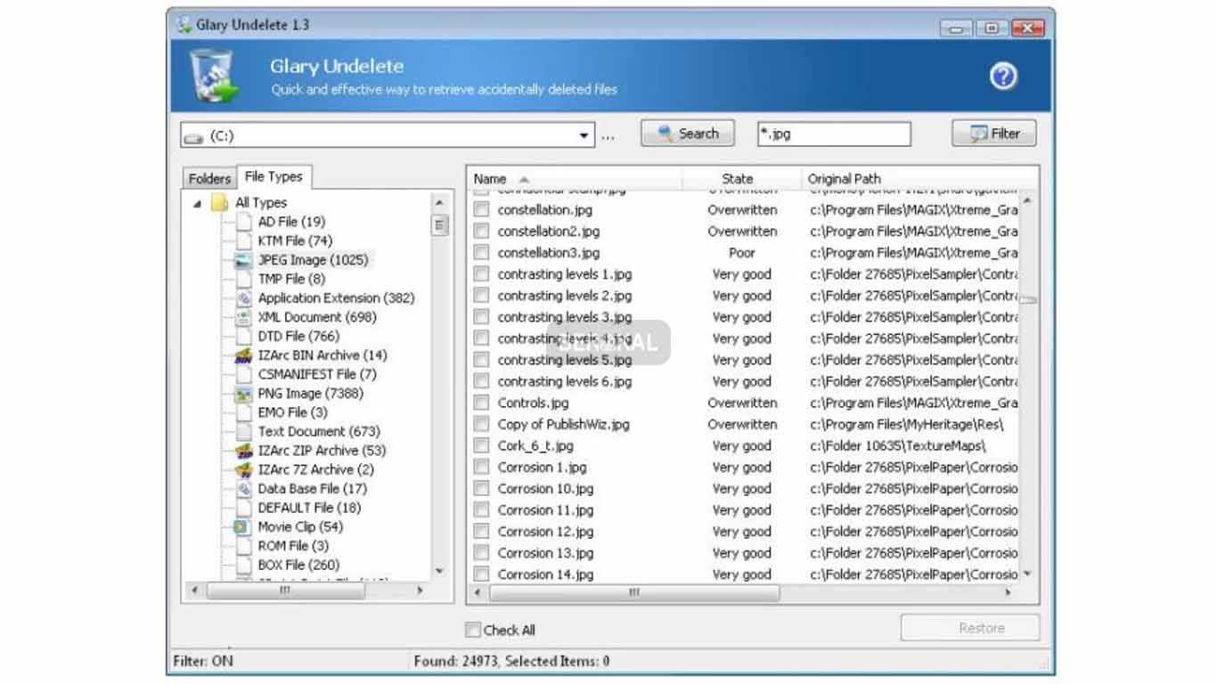Select the constellation2.jpg file name
1217x684 pixels.
[x=549, y=231]
